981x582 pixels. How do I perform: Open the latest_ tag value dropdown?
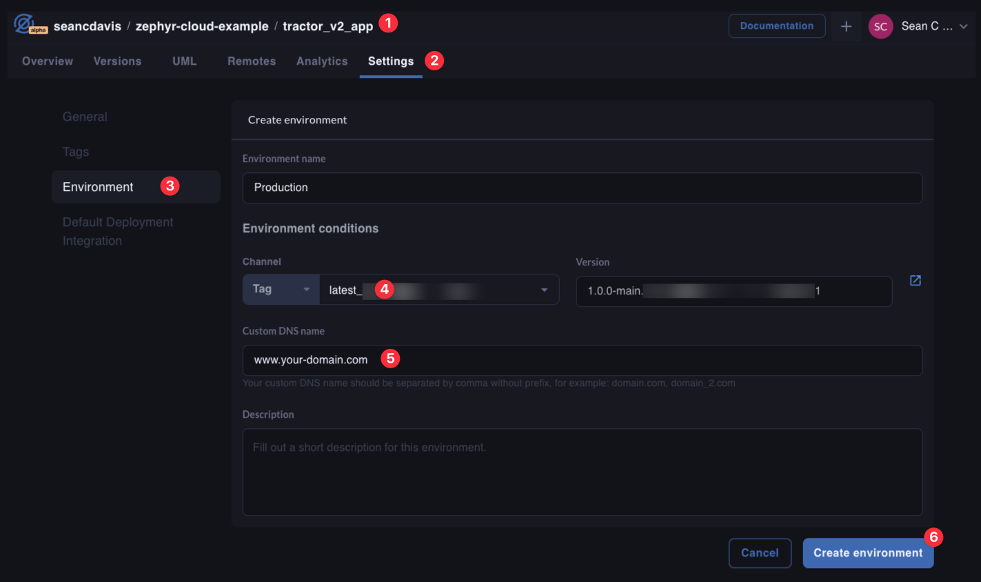point(439,290)
